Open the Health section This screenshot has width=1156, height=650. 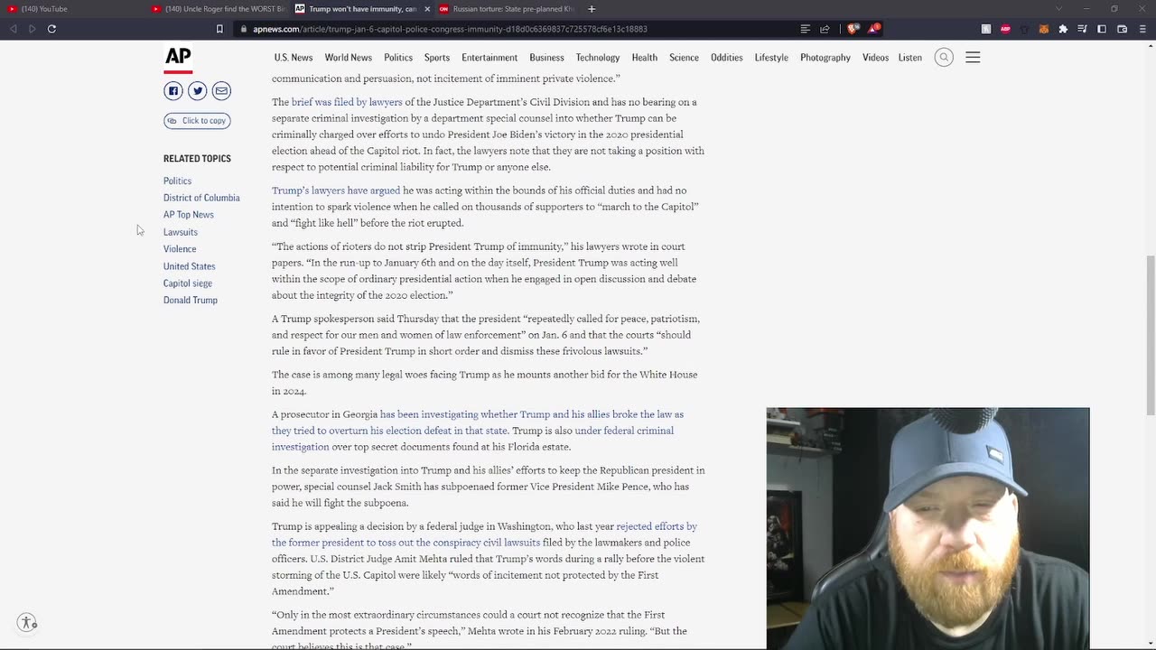point(645,58)
